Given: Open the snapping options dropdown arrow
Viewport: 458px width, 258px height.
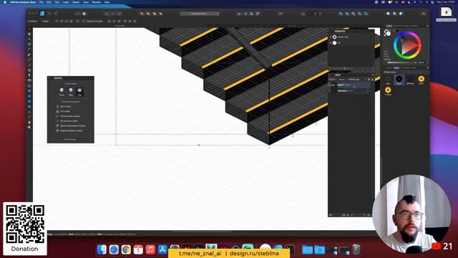Looking at the screenshot, I should pos(320,14).
